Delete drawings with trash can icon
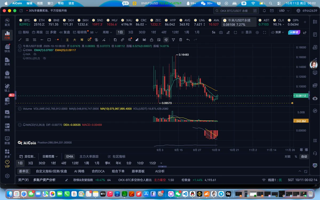This screenshot has height=200, width=320. click(181, 40)
